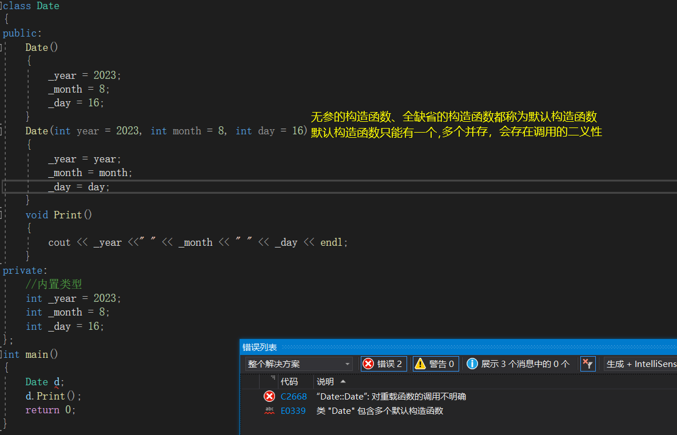Collapse the int main() fold marker
The width and height of the screenshot is (677, 435).
[1, 354]
